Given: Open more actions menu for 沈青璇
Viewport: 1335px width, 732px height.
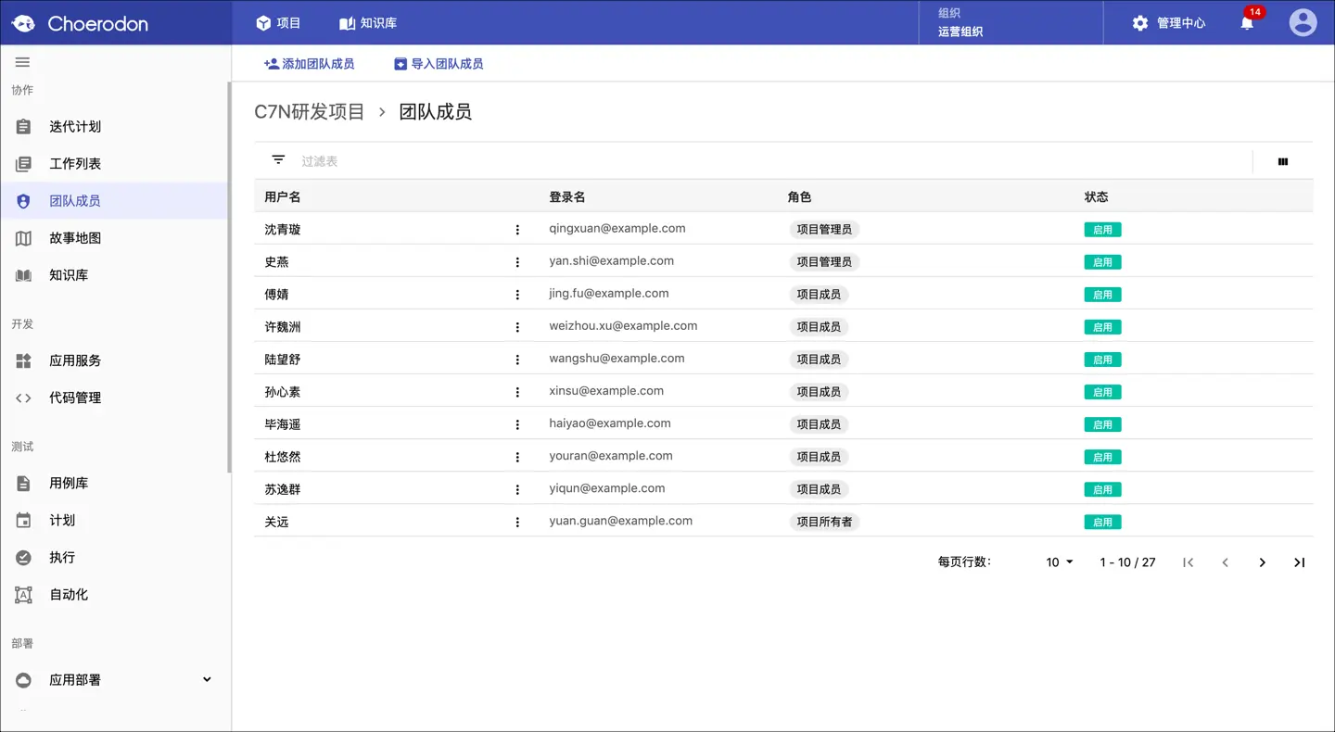Looking at the screenshot, I should (x=517, y=230).
